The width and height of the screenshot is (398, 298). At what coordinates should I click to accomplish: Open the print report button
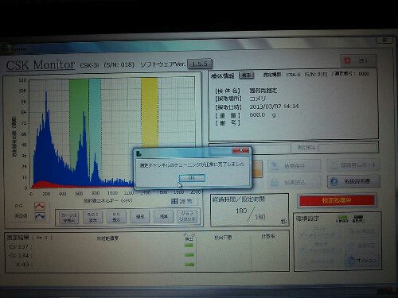[353, 165]
